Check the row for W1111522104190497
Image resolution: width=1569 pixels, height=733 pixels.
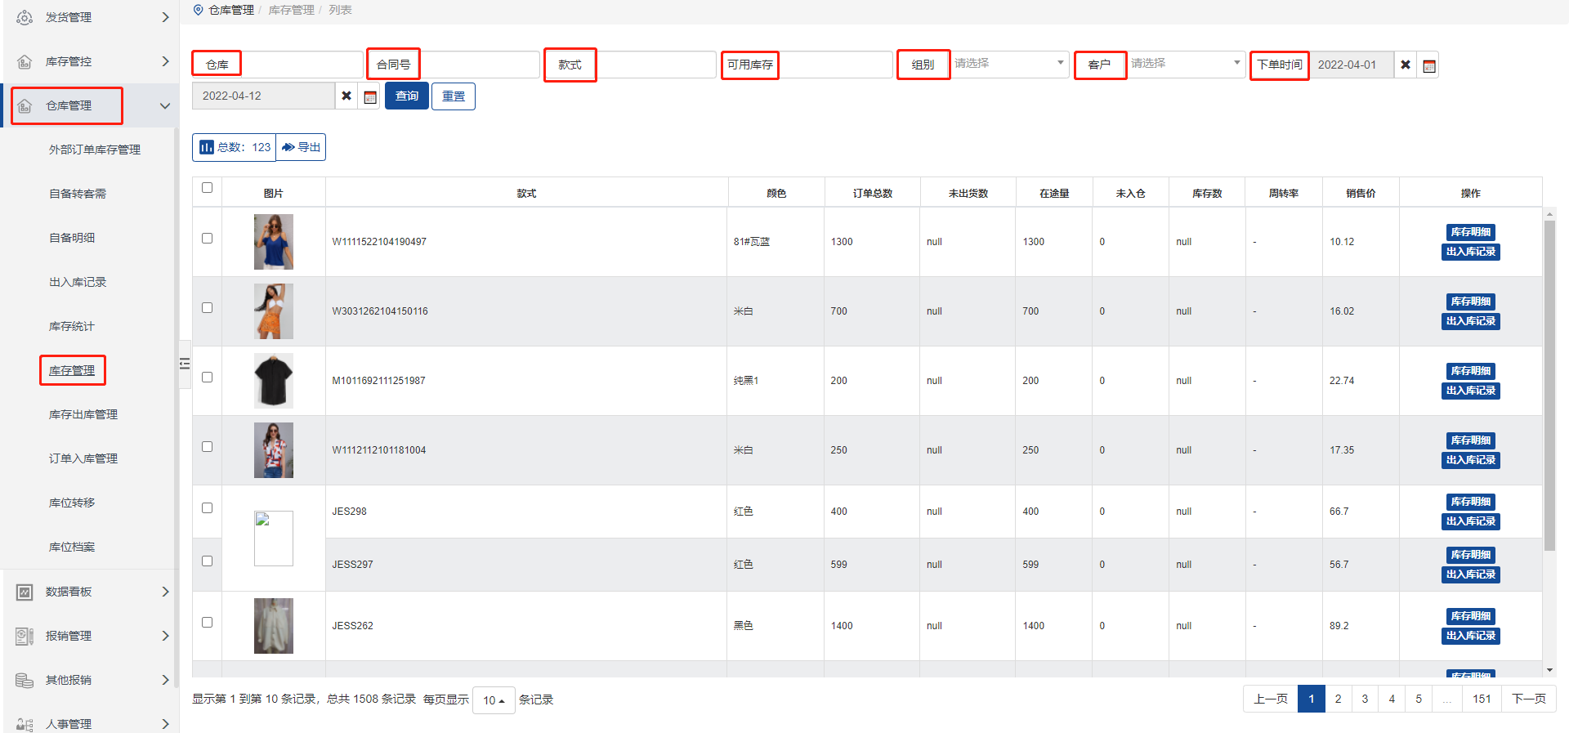[207, 239]
